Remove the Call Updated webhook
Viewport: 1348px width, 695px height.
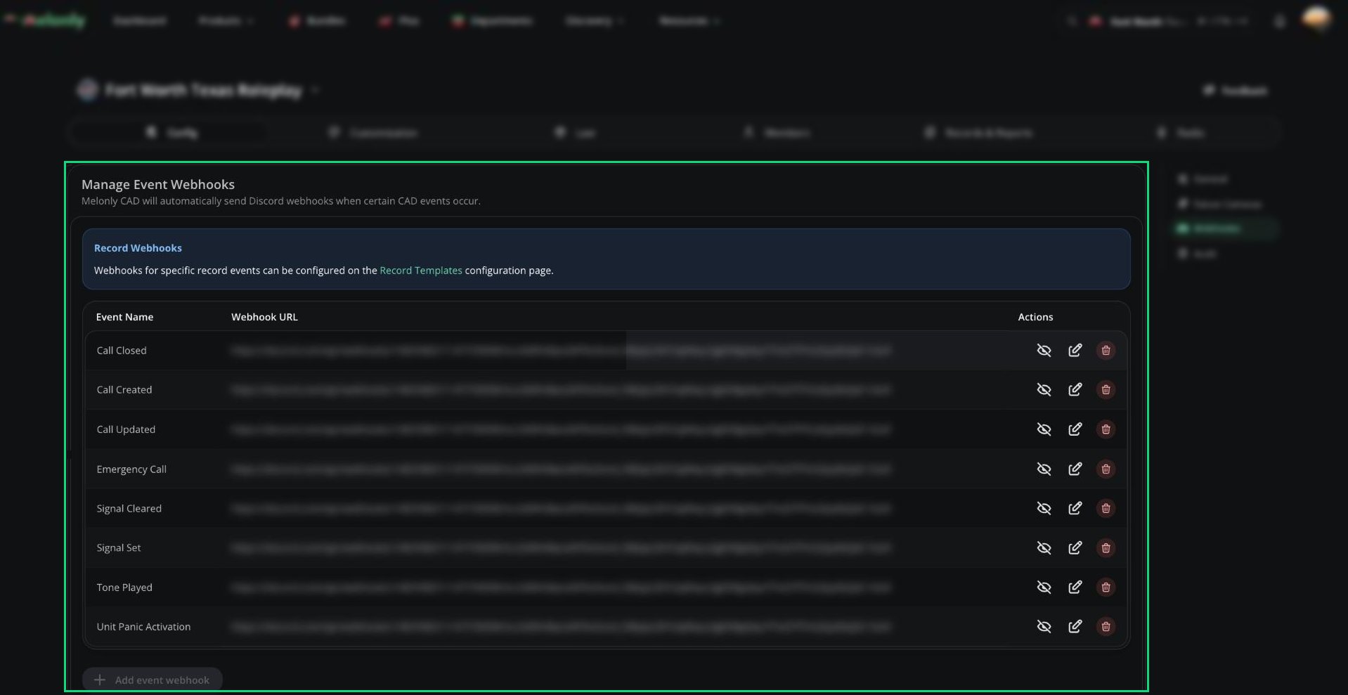[1106, 429]
